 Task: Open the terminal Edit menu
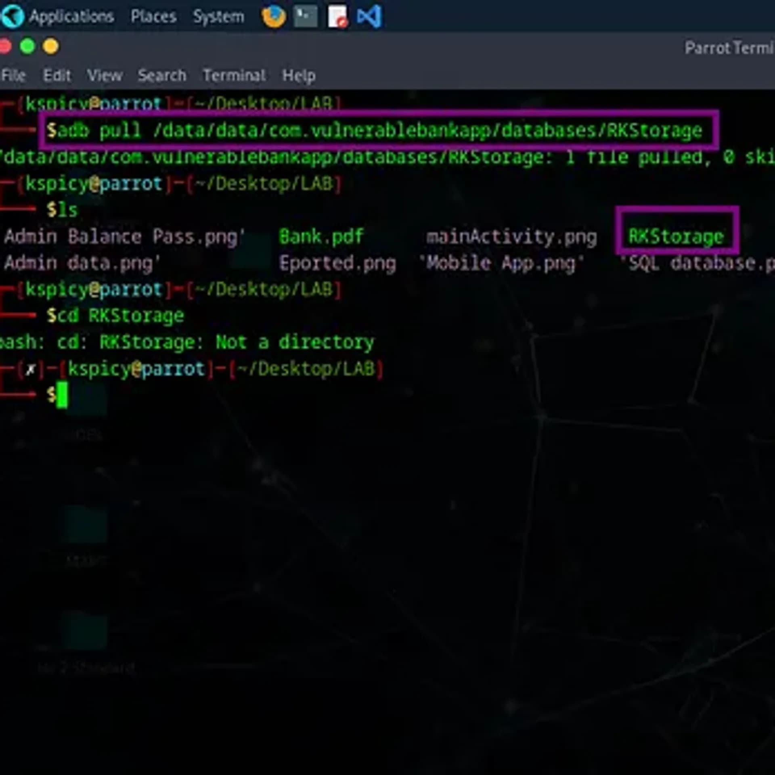pos(57,75)
